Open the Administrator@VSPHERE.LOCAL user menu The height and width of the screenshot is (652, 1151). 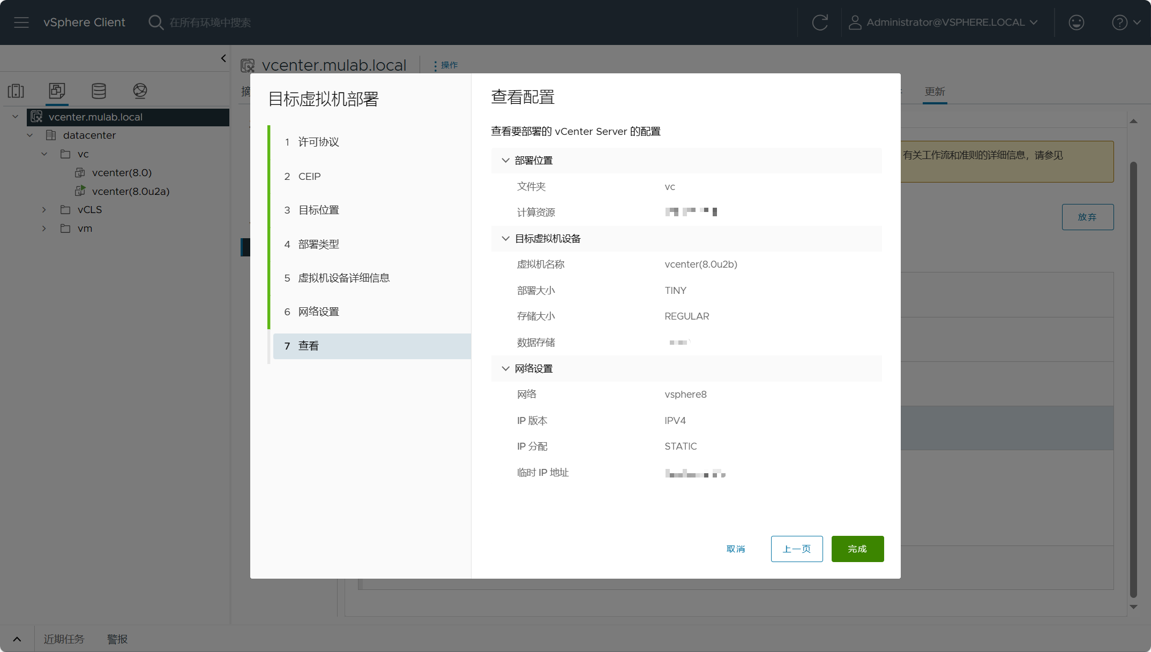[x=943, y=22]
